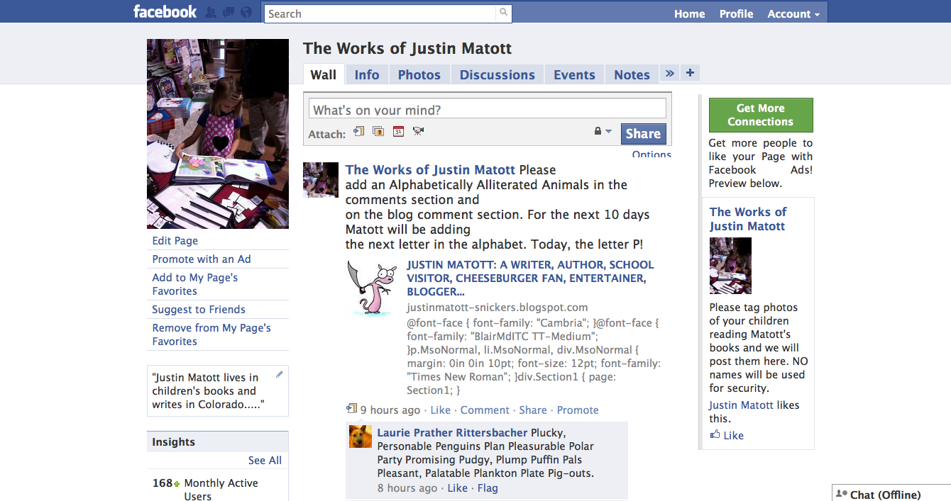Open the Photos tab
Screen dimensions: 951x501
[x=419, y=74]
